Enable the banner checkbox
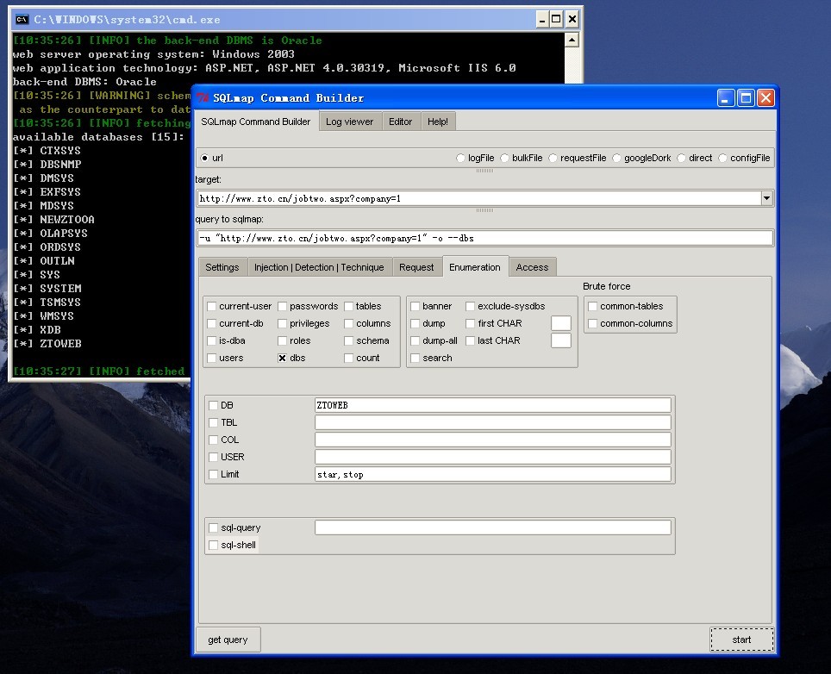The width and height of the screenshot is (831, 674). tap(415, 306)
